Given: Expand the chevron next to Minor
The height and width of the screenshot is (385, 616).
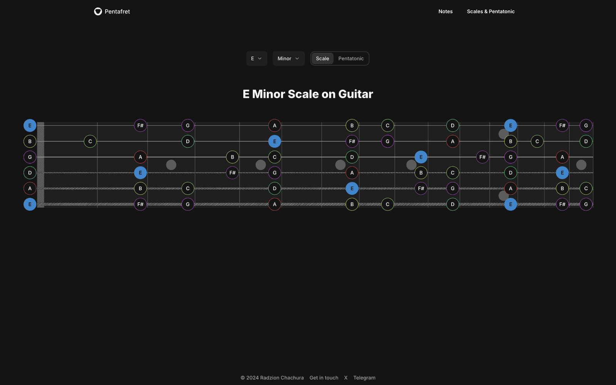Looking at the screenshot, I should point(297,59).
